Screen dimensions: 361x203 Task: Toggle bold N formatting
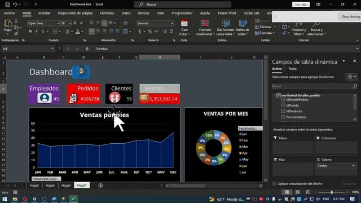[x=30, y=32]
